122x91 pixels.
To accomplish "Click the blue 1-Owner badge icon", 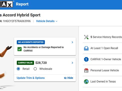I will coord(86,59).
